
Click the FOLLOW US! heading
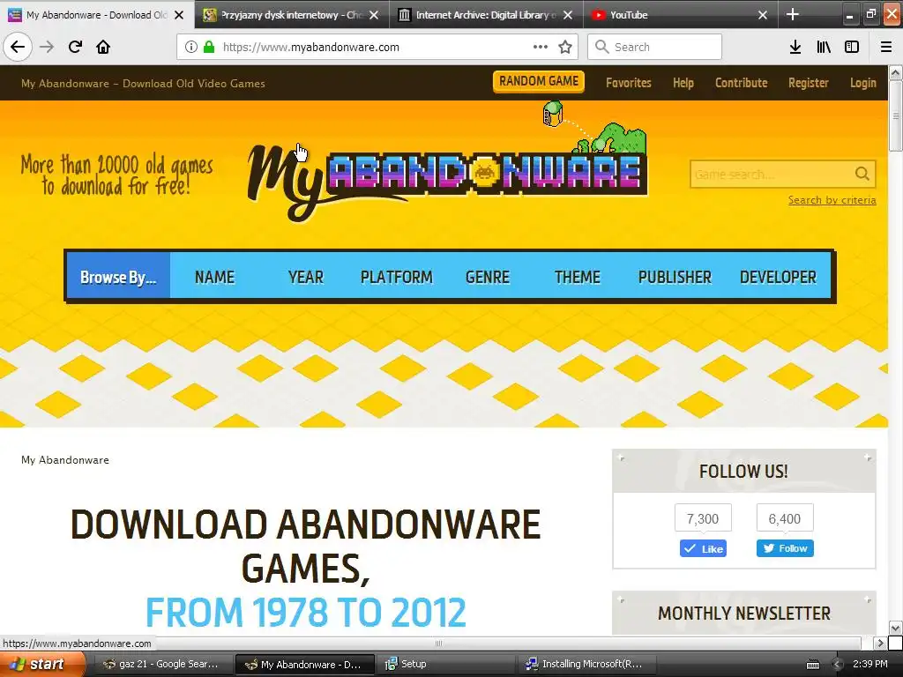[743, 472]
